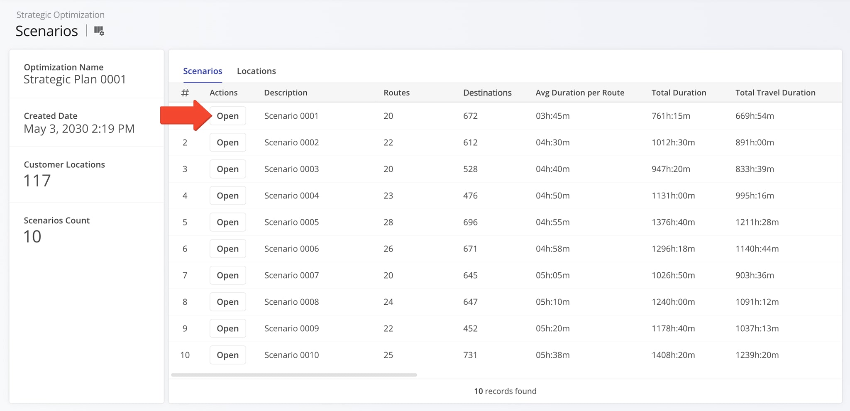Click the Strategic Optimization breadcrumb
Image resolution: width=850 pixels, height=411 pixels.
click(x=61, y=15)
